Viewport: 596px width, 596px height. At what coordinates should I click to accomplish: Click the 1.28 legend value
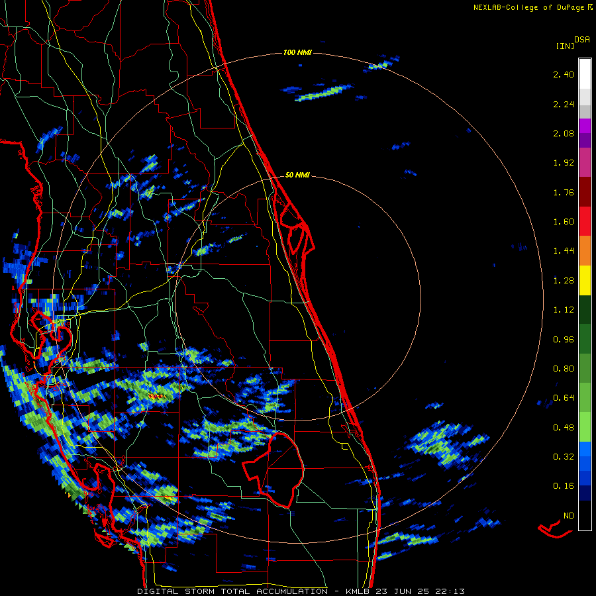click(x=564, y=281)
